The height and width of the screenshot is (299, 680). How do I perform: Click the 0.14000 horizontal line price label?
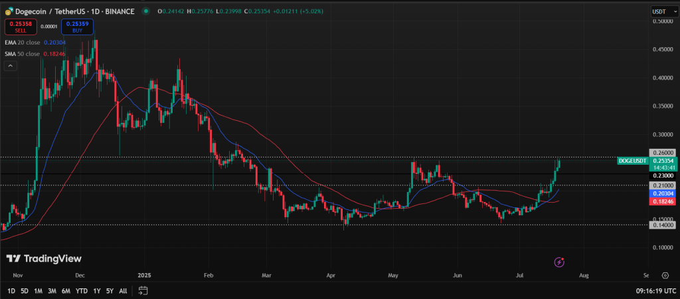[663, 225]
